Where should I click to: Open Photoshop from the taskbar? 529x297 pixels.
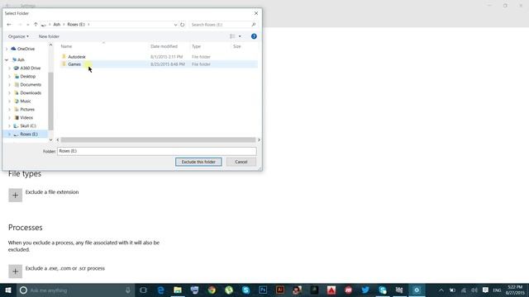[263, 290]
